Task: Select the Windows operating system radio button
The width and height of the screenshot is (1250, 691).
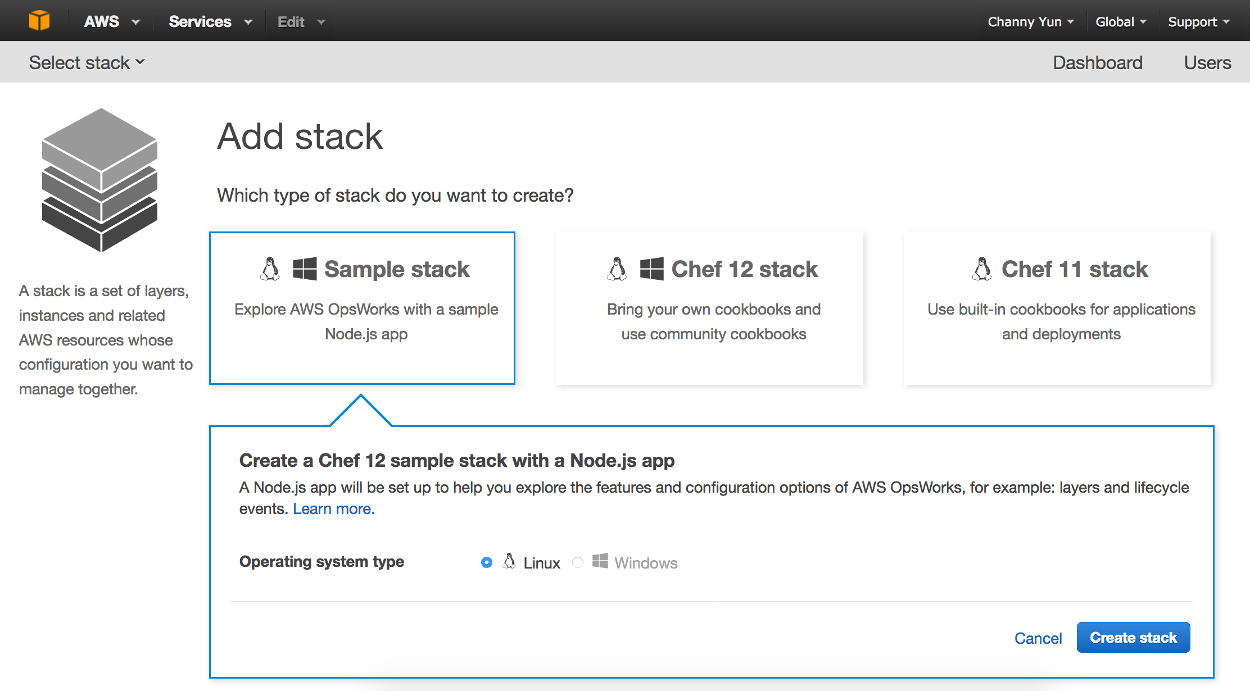Action: tap(578, 562)
